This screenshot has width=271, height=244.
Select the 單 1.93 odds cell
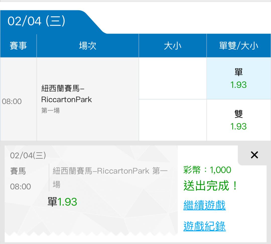click(x=238, y=79)
